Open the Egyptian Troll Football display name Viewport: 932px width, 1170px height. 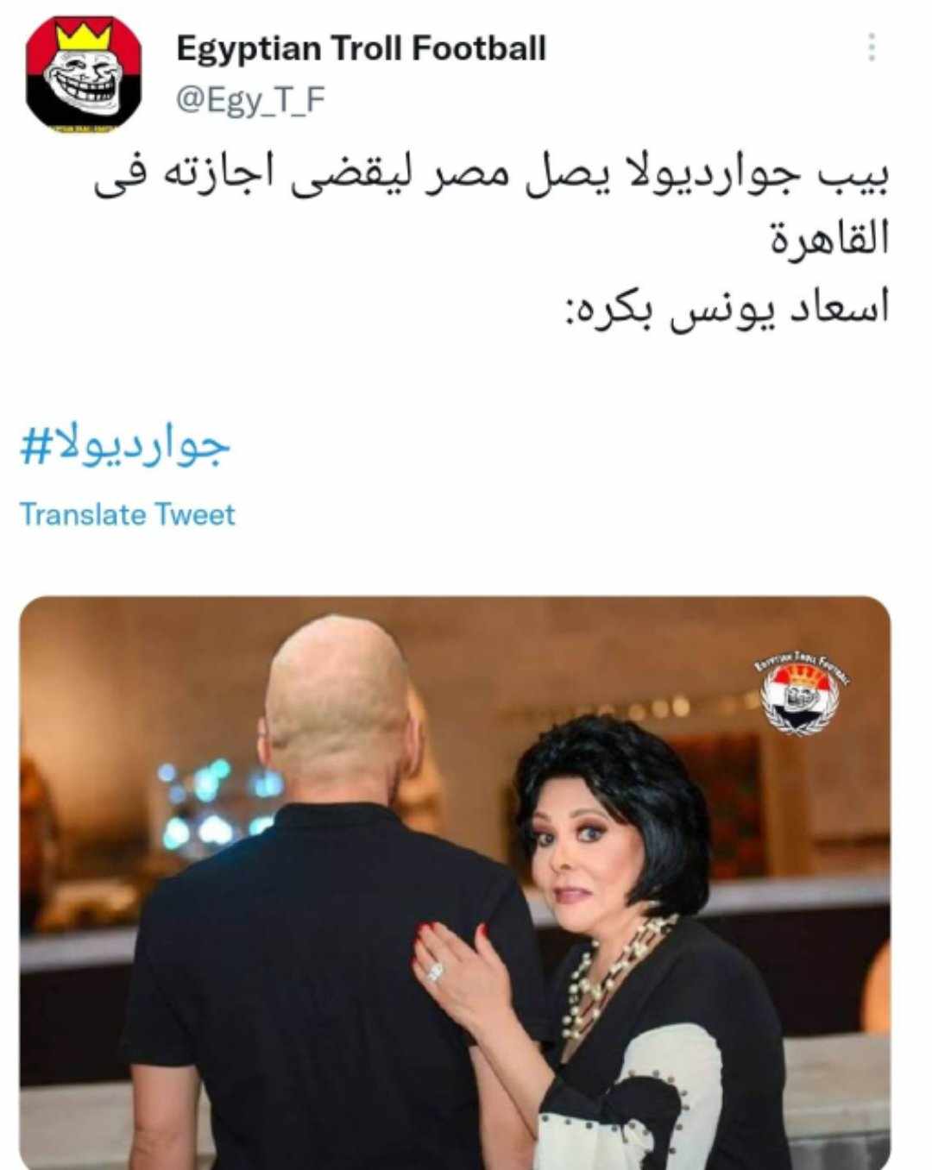361,48
